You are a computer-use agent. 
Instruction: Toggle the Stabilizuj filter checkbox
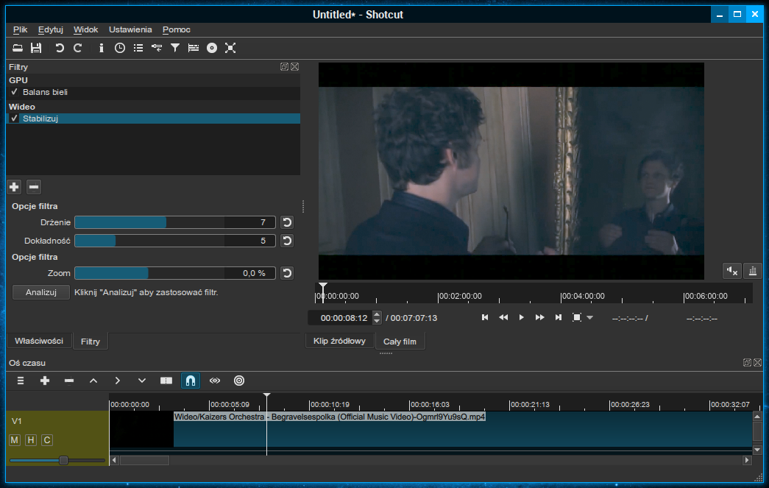[14, 119]
